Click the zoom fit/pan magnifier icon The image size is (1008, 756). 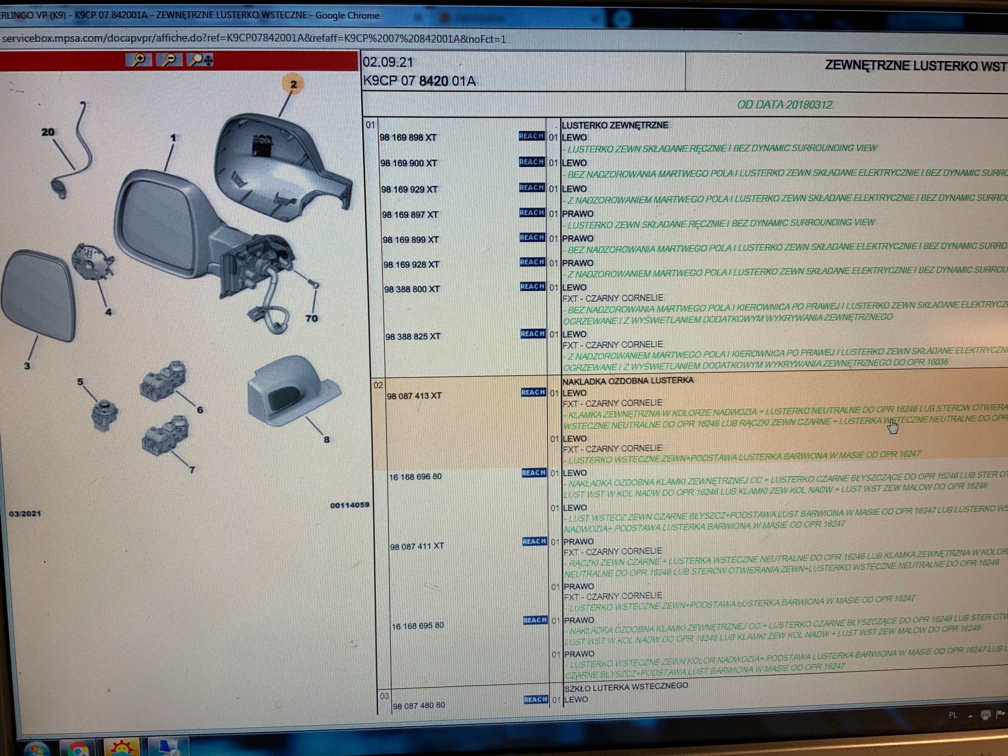[x=201, y=60]
